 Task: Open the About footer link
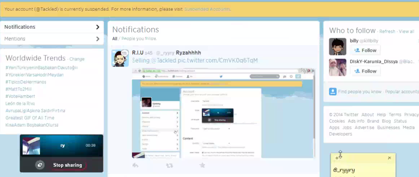pyautogui.click(x=368, y=114)
